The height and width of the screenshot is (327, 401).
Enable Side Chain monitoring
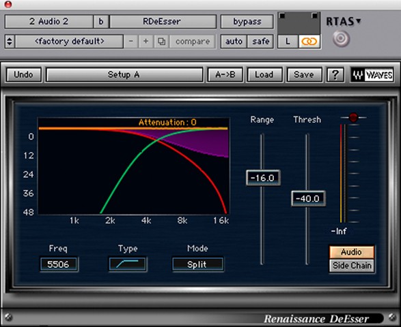[352, 266]
